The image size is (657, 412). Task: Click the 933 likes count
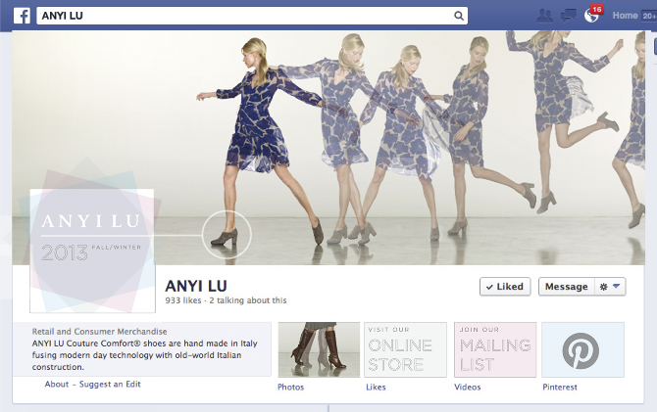185,300
